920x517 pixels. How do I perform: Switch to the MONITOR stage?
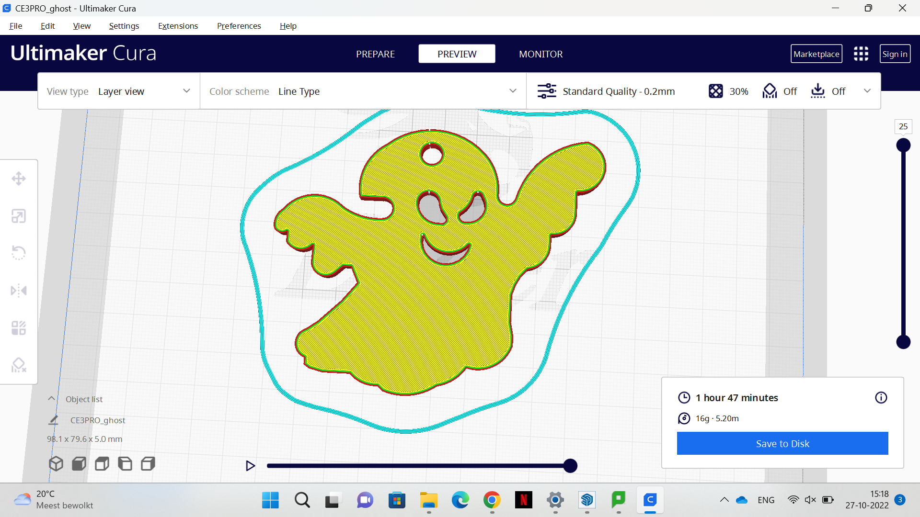(x=540, y=54)
